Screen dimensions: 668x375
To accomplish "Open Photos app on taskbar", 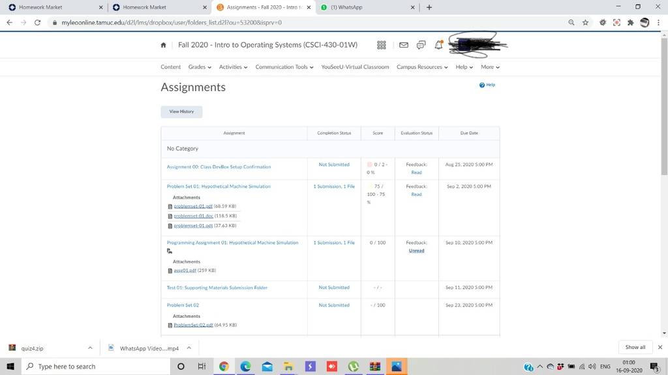I will (397, 366).
